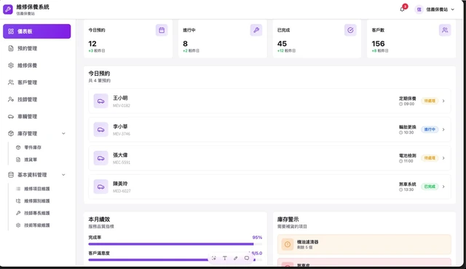Click the calendar icon on 今日預約 card
The width and height of the screenshot is (466, 269).
click(x=162, y=30)
